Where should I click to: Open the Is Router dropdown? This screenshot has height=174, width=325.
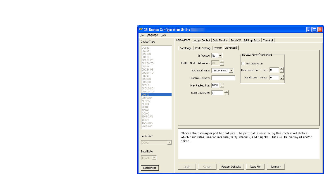pyautogui.click(x=220, y=56)
